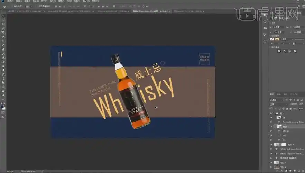Open the layer opacity 100% dropdown
Image resolution: width=305 pixels, height=173 pixels.
click(301, 104)
